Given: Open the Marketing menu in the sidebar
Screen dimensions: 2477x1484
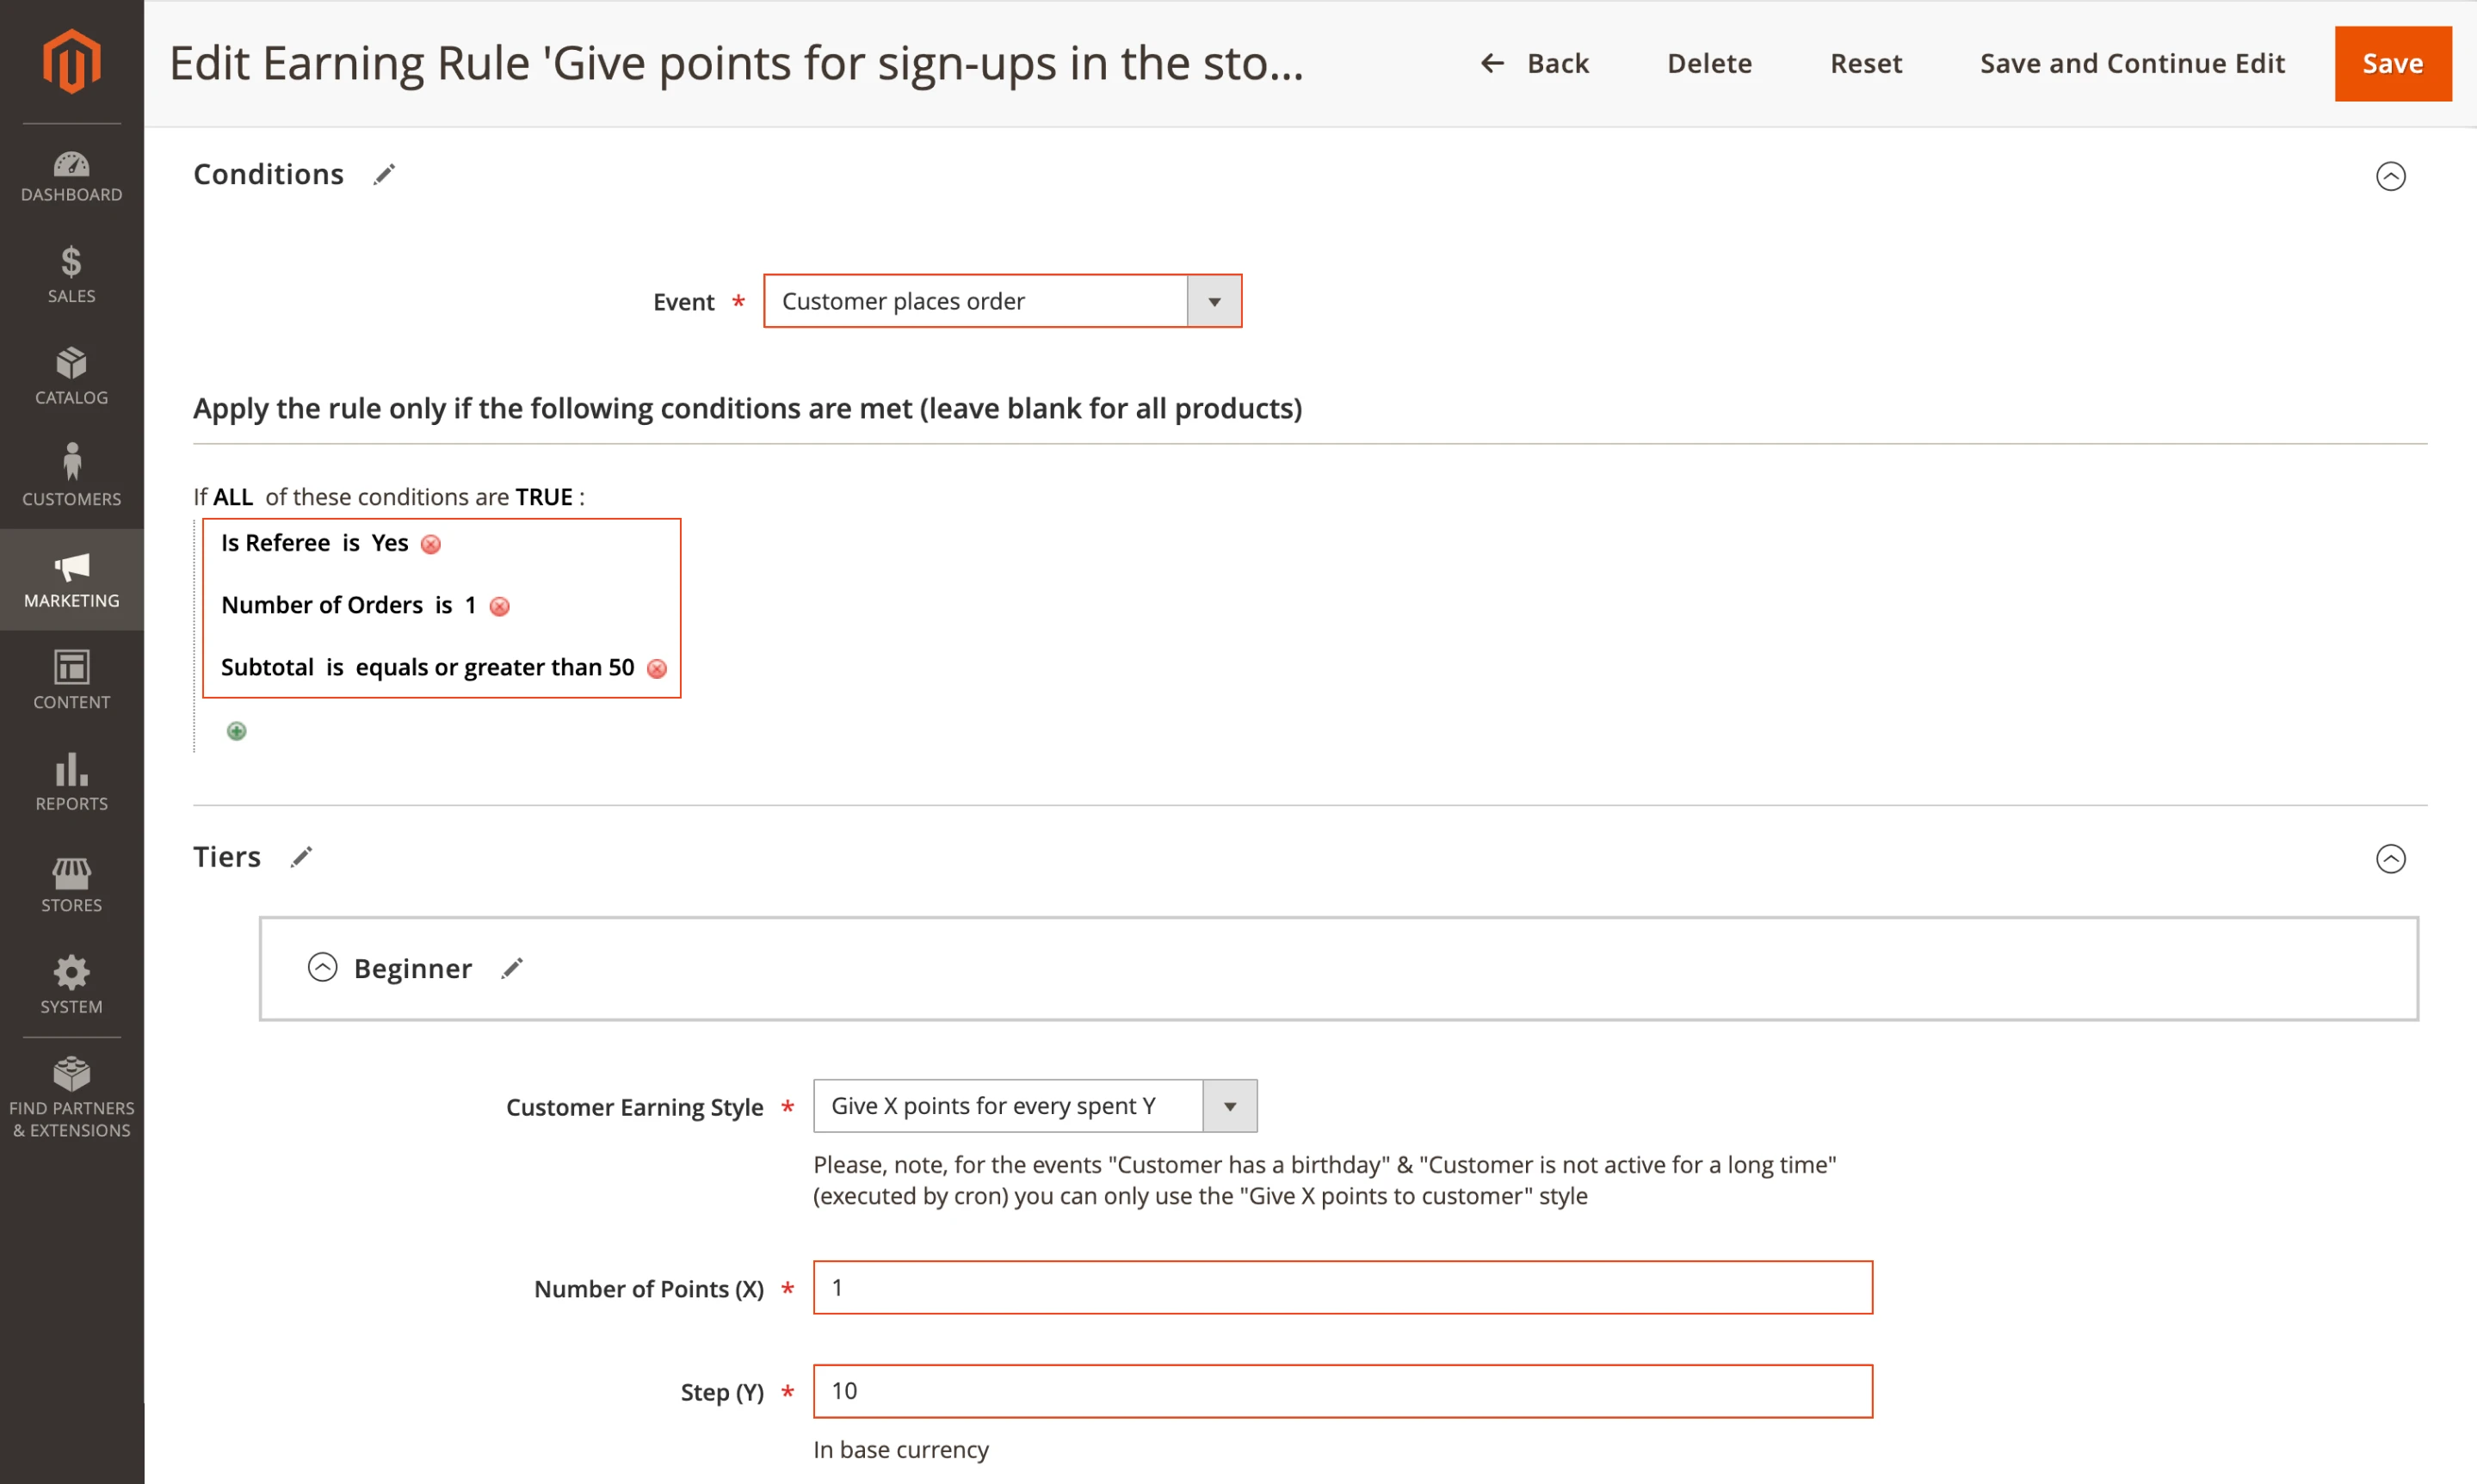Looking at the screenshot, I should click(71, 578).
